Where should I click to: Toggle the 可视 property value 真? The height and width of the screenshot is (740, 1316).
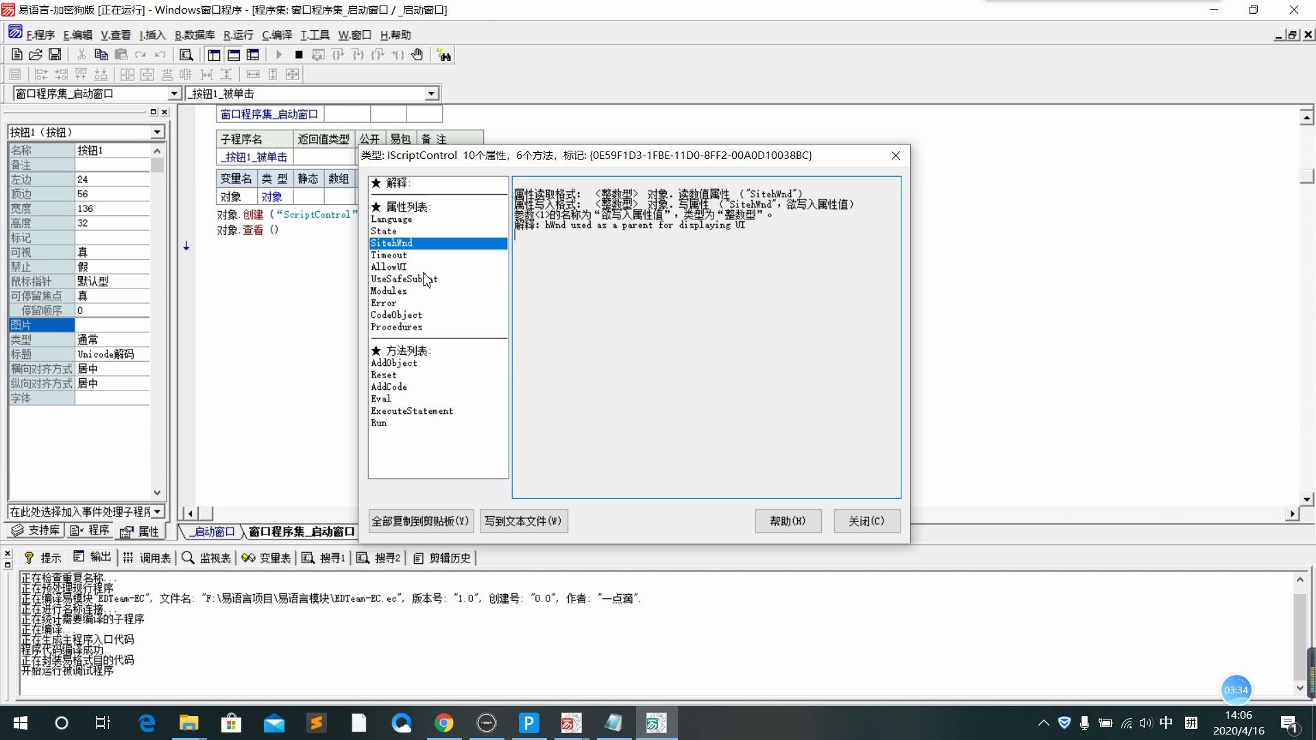pos(113,251)
